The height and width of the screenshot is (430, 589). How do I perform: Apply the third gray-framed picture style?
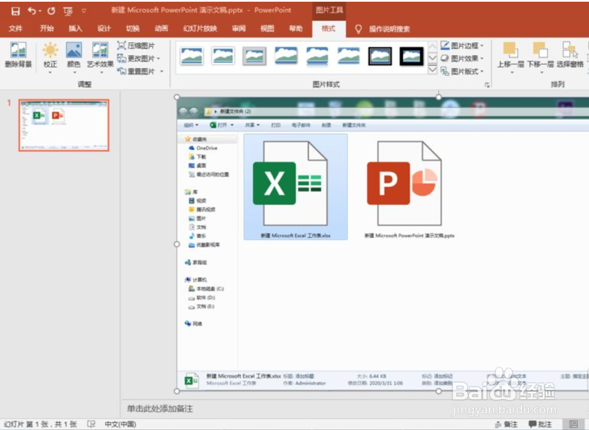[x=254, y=56]
